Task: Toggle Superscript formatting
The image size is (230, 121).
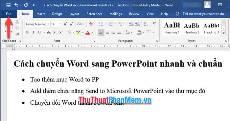Action: 61,32
